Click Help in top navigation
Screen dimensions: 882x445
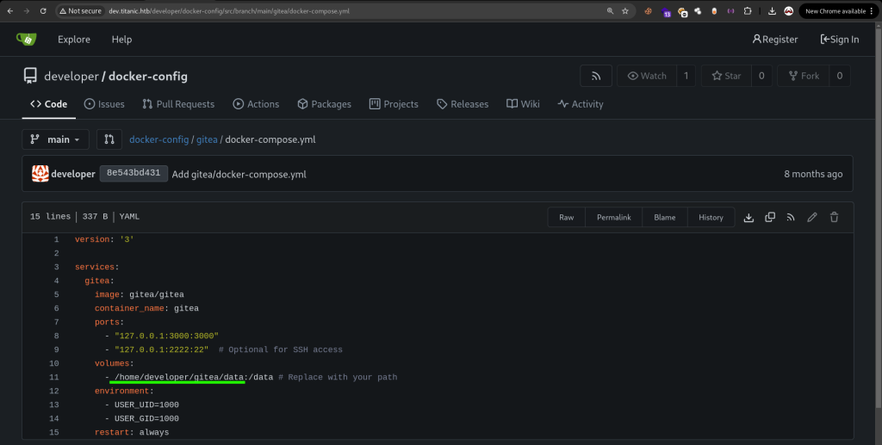click(121, 40)
